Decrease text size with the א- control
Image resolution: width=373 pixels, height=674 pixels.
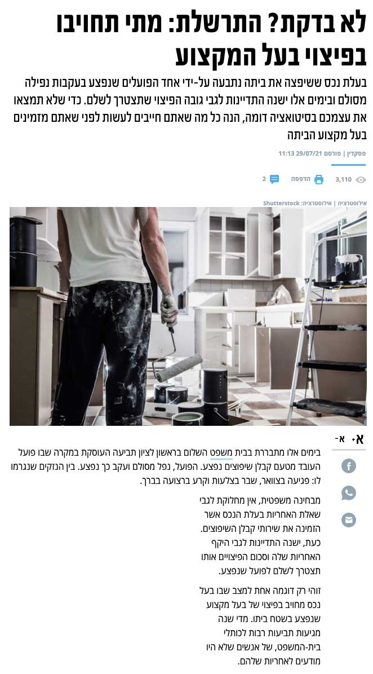340,439
